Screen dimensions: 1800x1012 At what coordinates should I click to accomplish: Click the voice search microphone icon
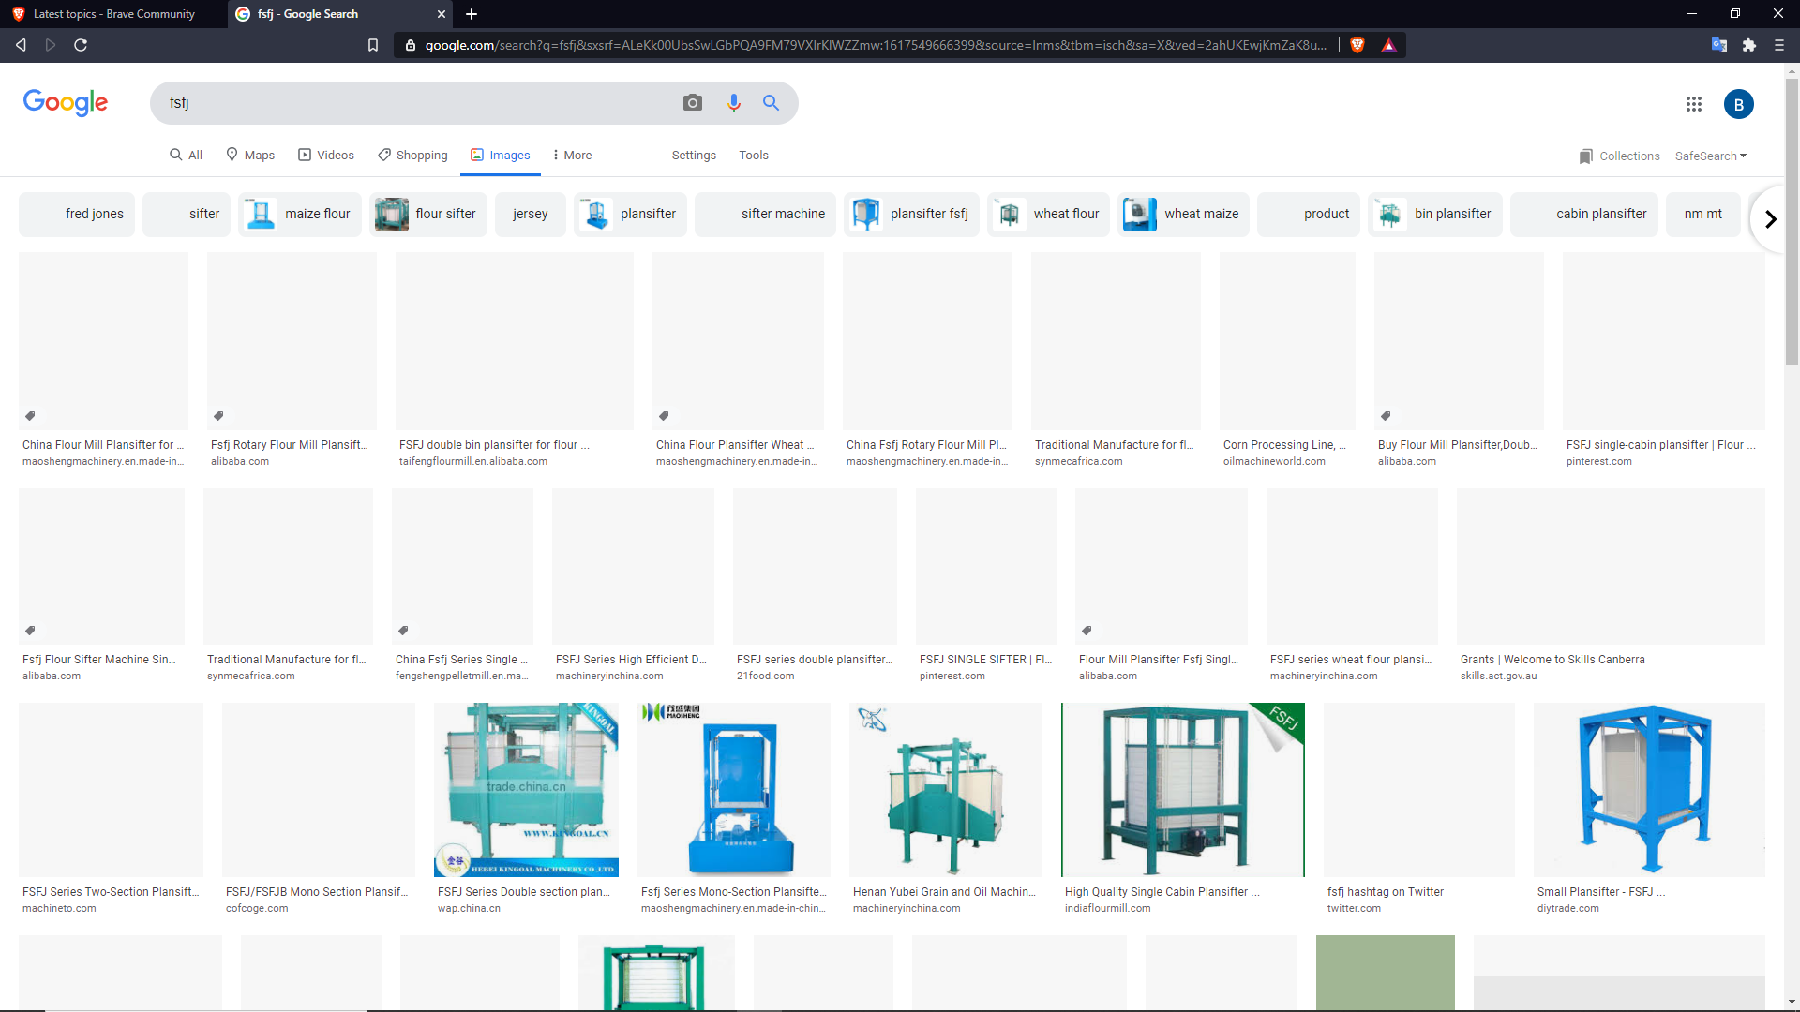(x=733, y=103)
